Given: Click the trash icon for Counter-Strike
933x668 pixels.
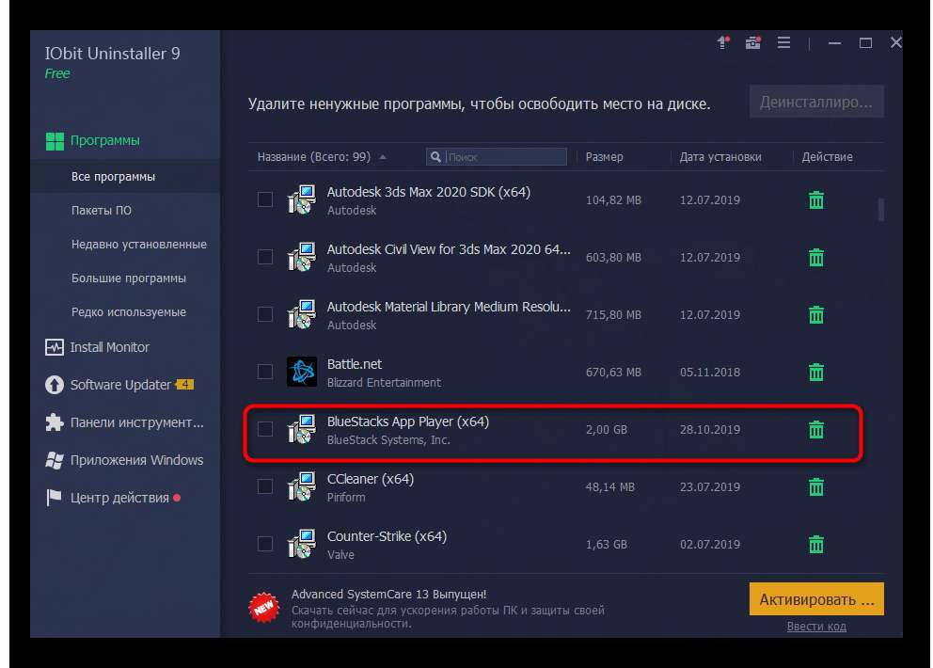Looking at the screenshot, I should (x=816, y=545).
